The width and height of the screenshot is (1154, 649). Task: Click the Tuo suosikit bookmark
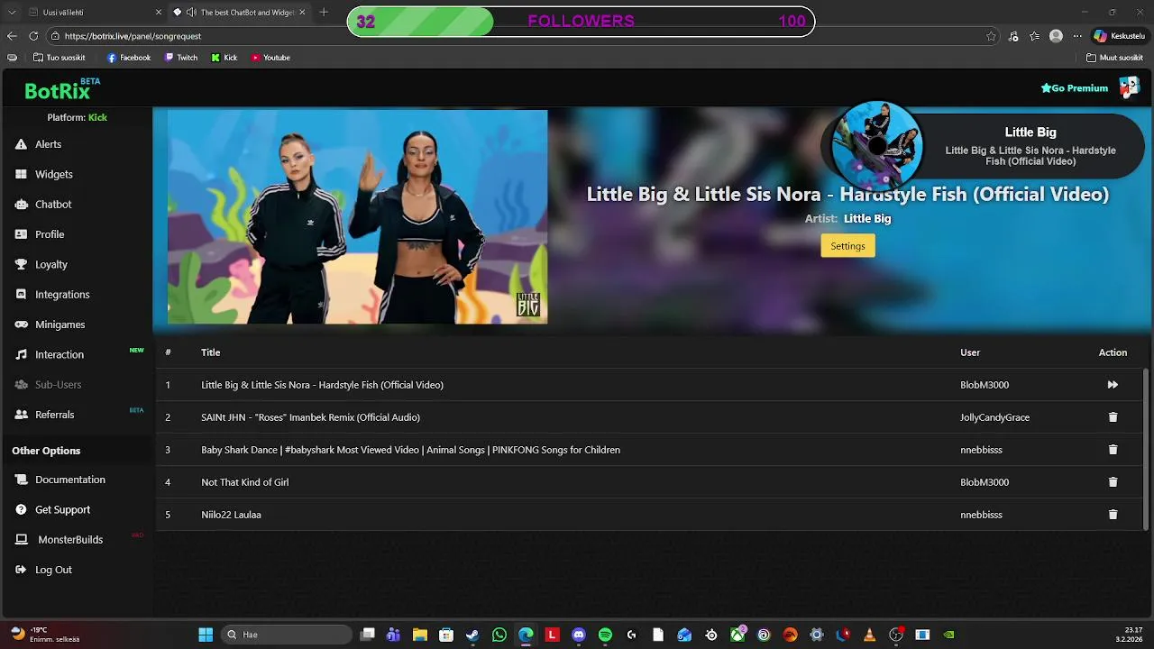59,58
